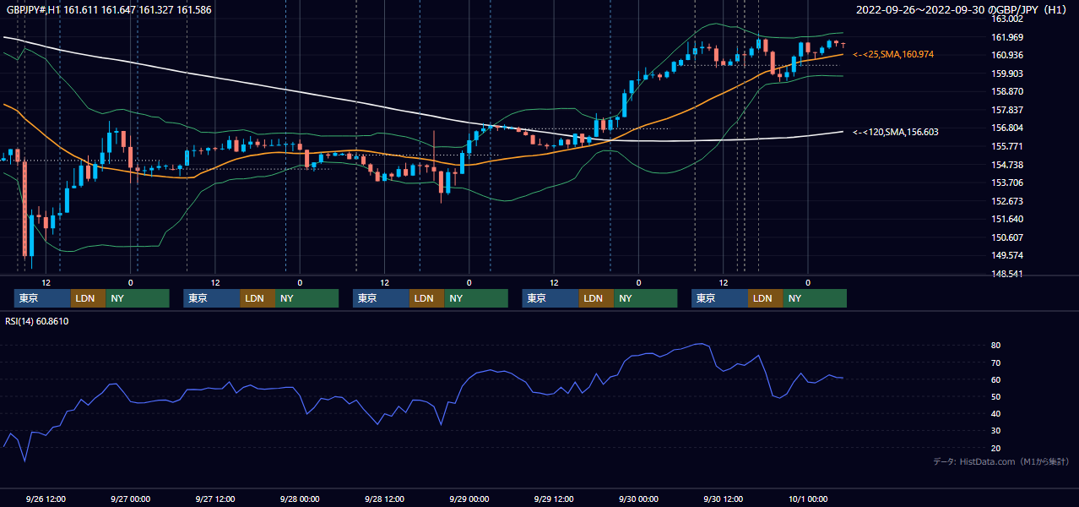
Task: Choose the 9/30 00:00 time axis label
Action: (x=639, y=499)
